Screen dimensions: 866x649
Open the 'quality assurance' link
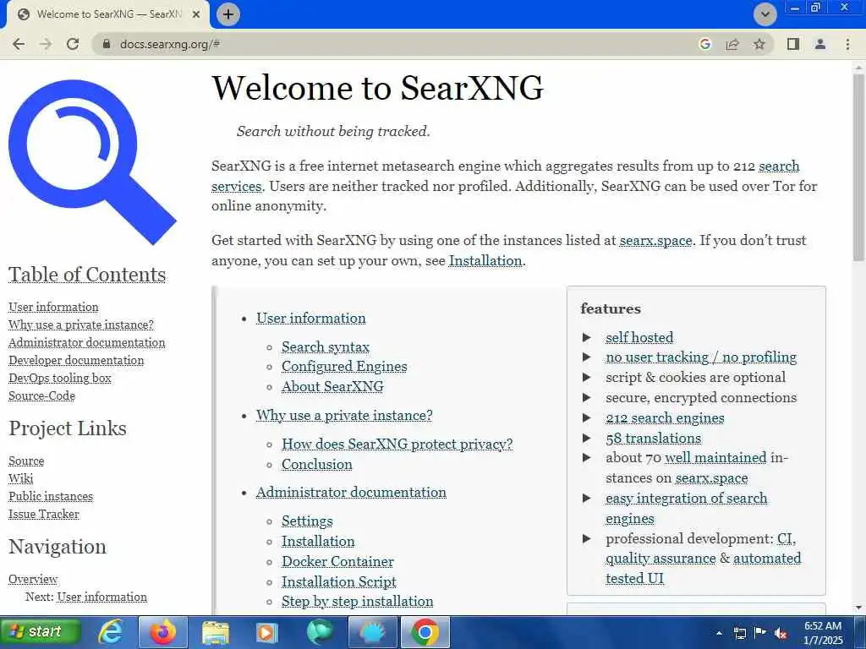click(x=660, y=559)
